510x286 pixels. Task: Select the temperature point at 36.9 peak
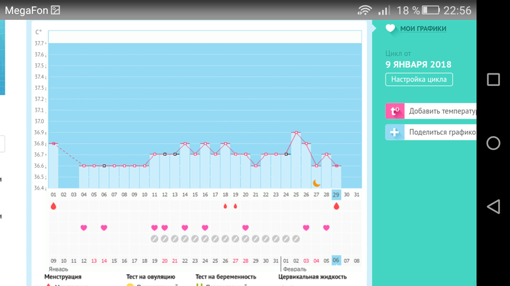click(296, 133)
